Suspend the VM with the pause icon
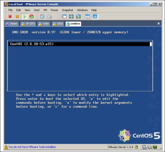165x152 pixels. click(x=17, y=17)
